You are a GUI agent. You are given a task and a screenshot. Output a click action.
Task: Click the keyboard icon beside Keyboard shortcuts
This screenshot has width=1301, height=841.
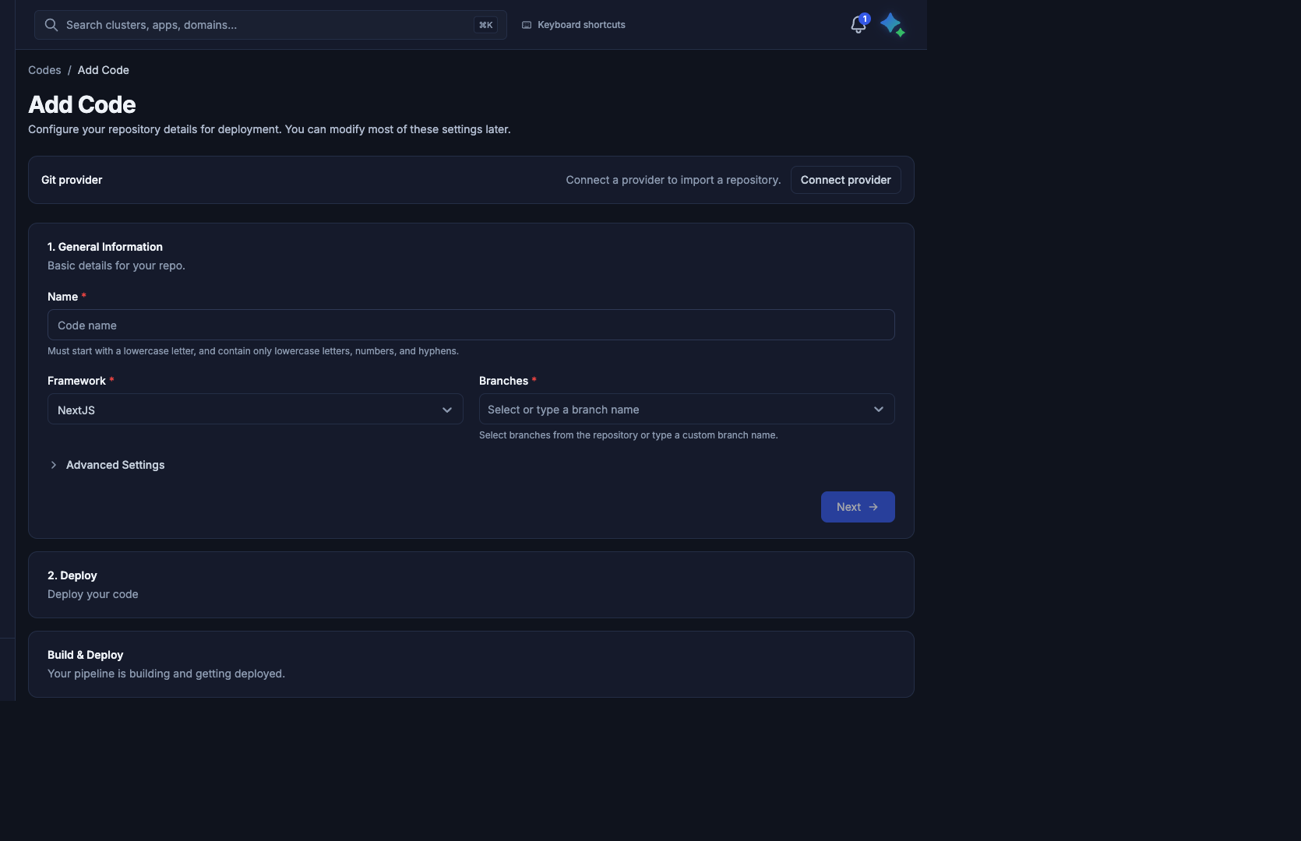pyautogui.click(x=527, y=25)
